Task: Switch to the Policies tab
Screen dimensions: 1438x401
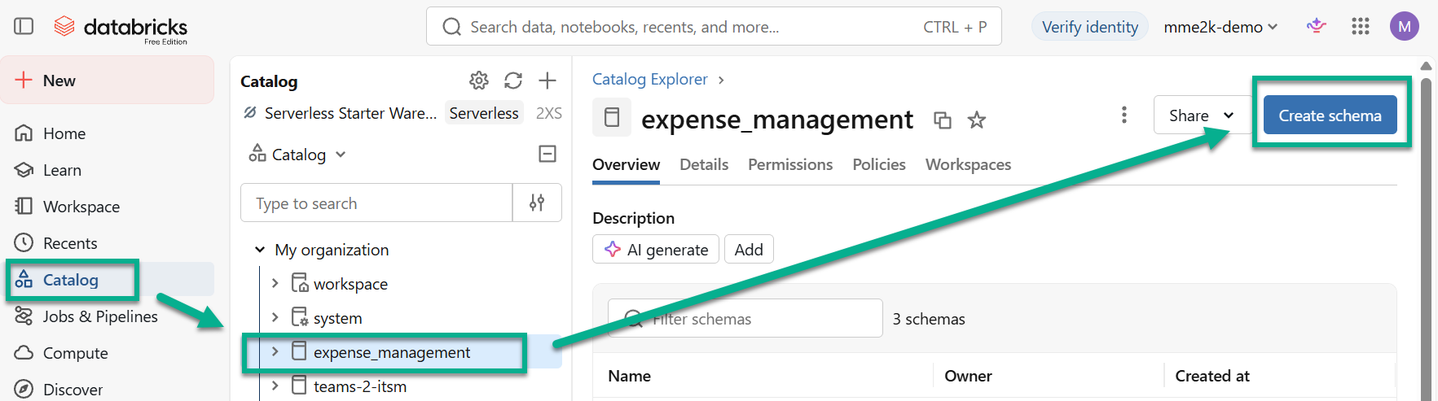Action: (x=879, y=164)
